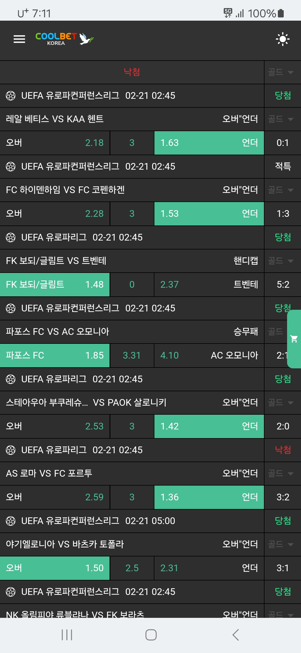Tap the Android home button
The image size is (301, 653).
[151, 635]
